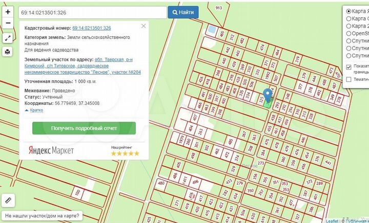The image size is (369, 223).
Task: Select the OpenSt map radio option
Action: (x=349, y=34)
